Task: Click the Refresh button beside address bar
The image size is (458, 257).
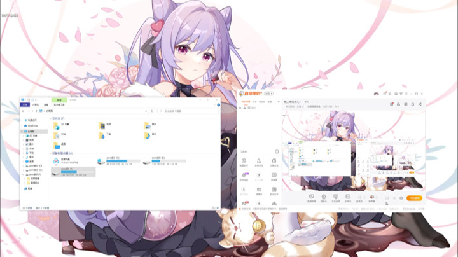Action: click(x=152, y=111)
